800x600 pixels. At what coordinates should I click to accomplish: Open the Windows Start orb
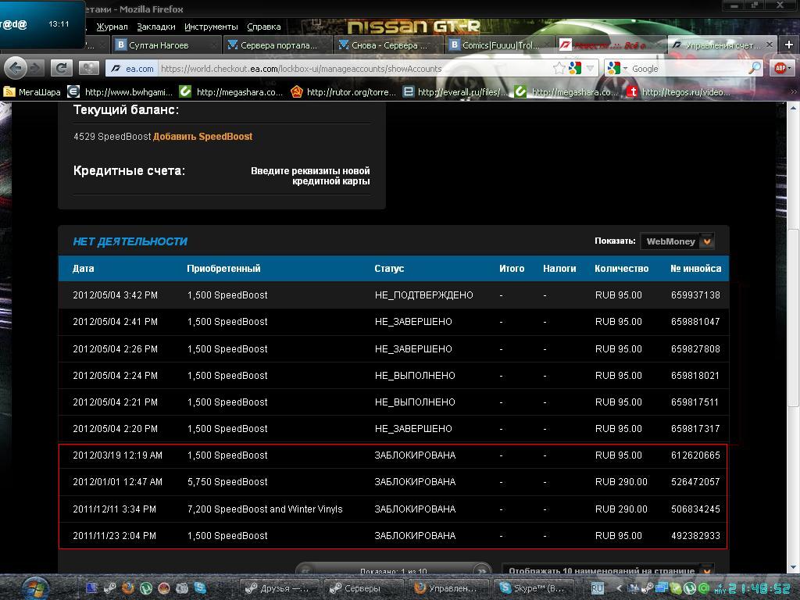click(x=36, y=587)
